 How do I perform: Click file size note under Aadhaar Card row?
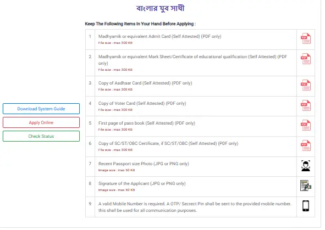click(115, 89)
